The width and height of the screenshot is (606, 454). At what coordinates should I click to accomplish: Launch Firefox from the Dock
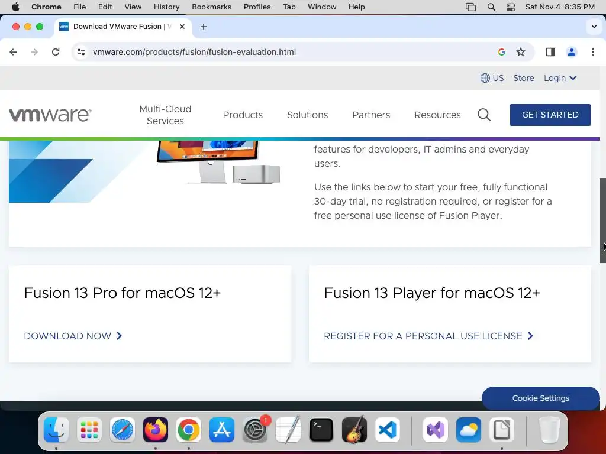pyautogui.click(x=156, y=430)
